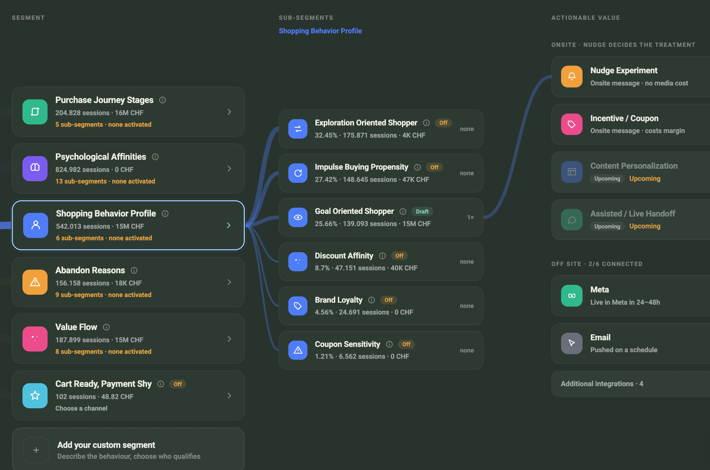The width and height of the screenshot is (710, 470).
Task: Click the pink Value Flow icon
Action: (35, 339)
